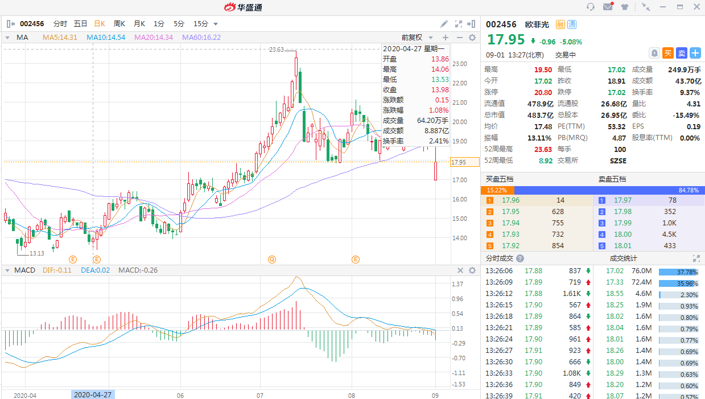Click the 华盛通 app logo
Screen dimensions: 705x399
[242, 7]
